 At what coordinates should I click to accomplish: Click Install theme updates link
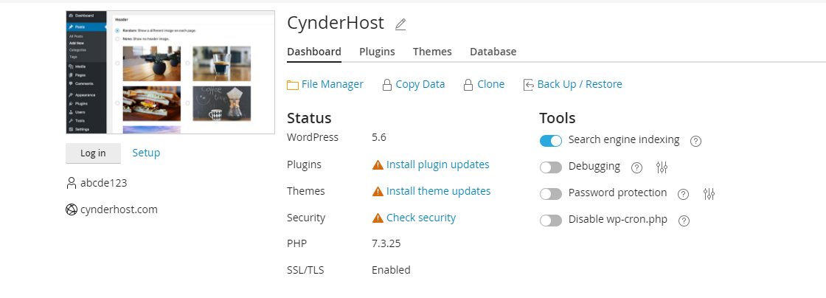(x=438, y=191)
